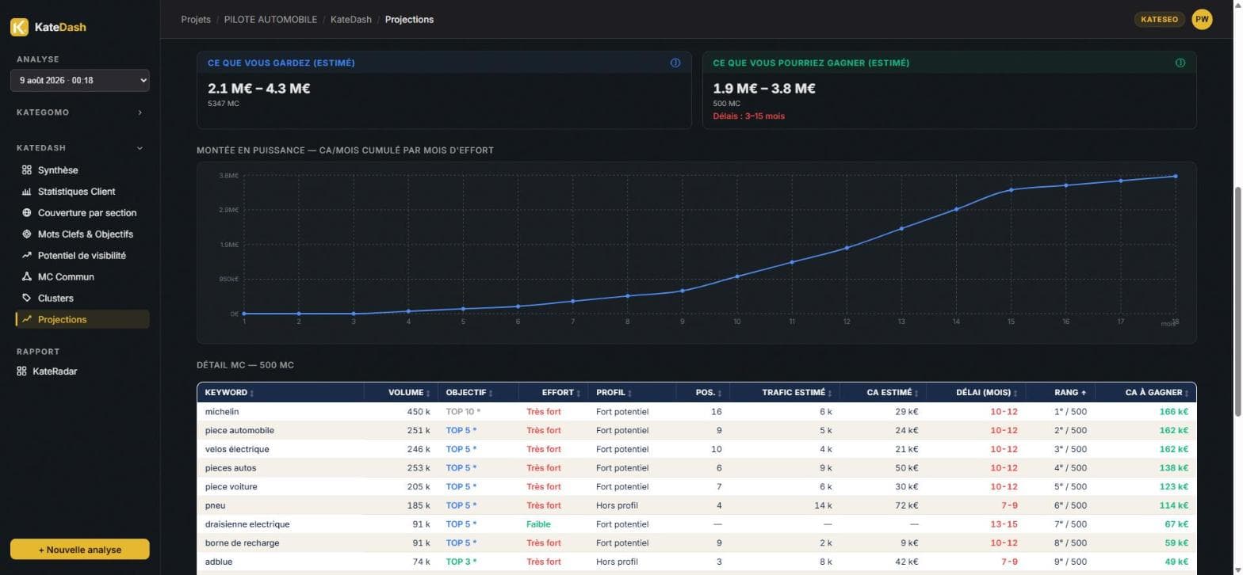This screenshot has width=1243, height=575.
Task: Click KateDash breadcrumb link
Action: (351, 19)
